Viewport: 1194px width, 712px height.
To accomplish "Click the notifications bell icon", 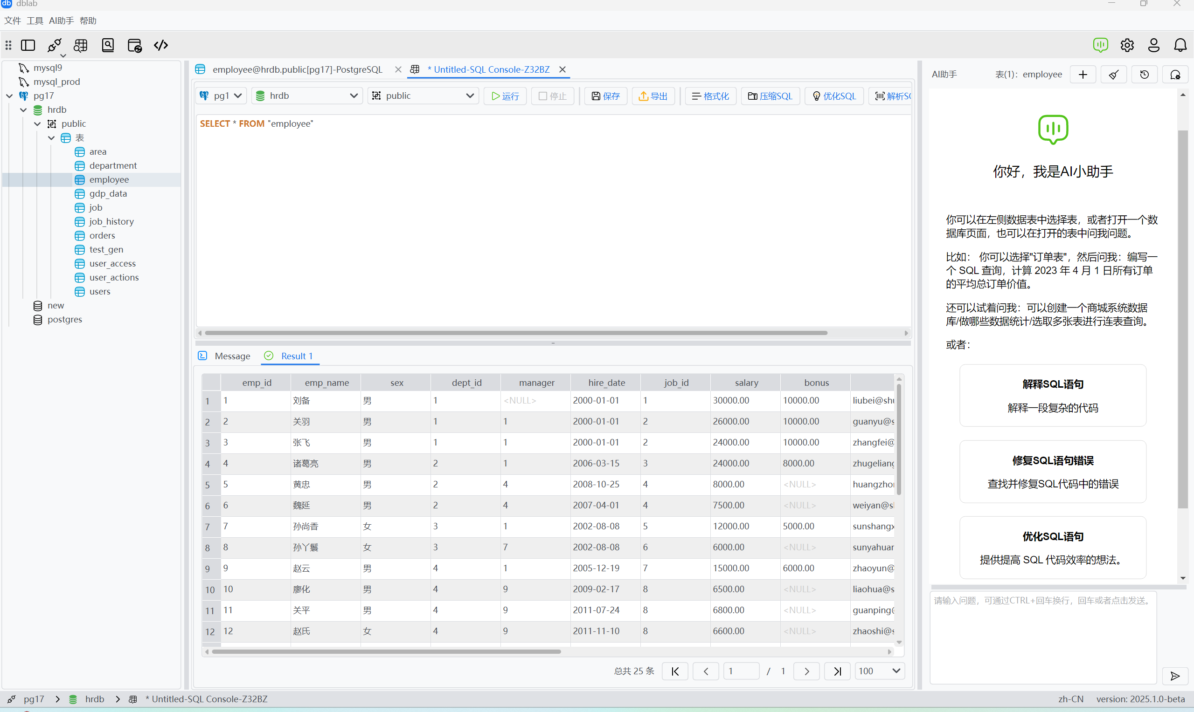I will tap(1180, 45).
